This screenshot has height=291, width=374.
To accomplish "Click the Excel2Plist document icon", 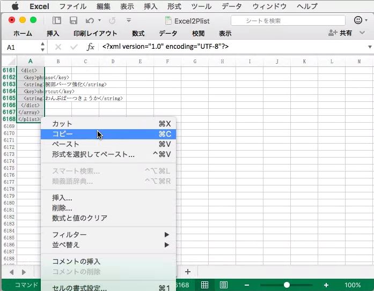I will coord(168,21).
